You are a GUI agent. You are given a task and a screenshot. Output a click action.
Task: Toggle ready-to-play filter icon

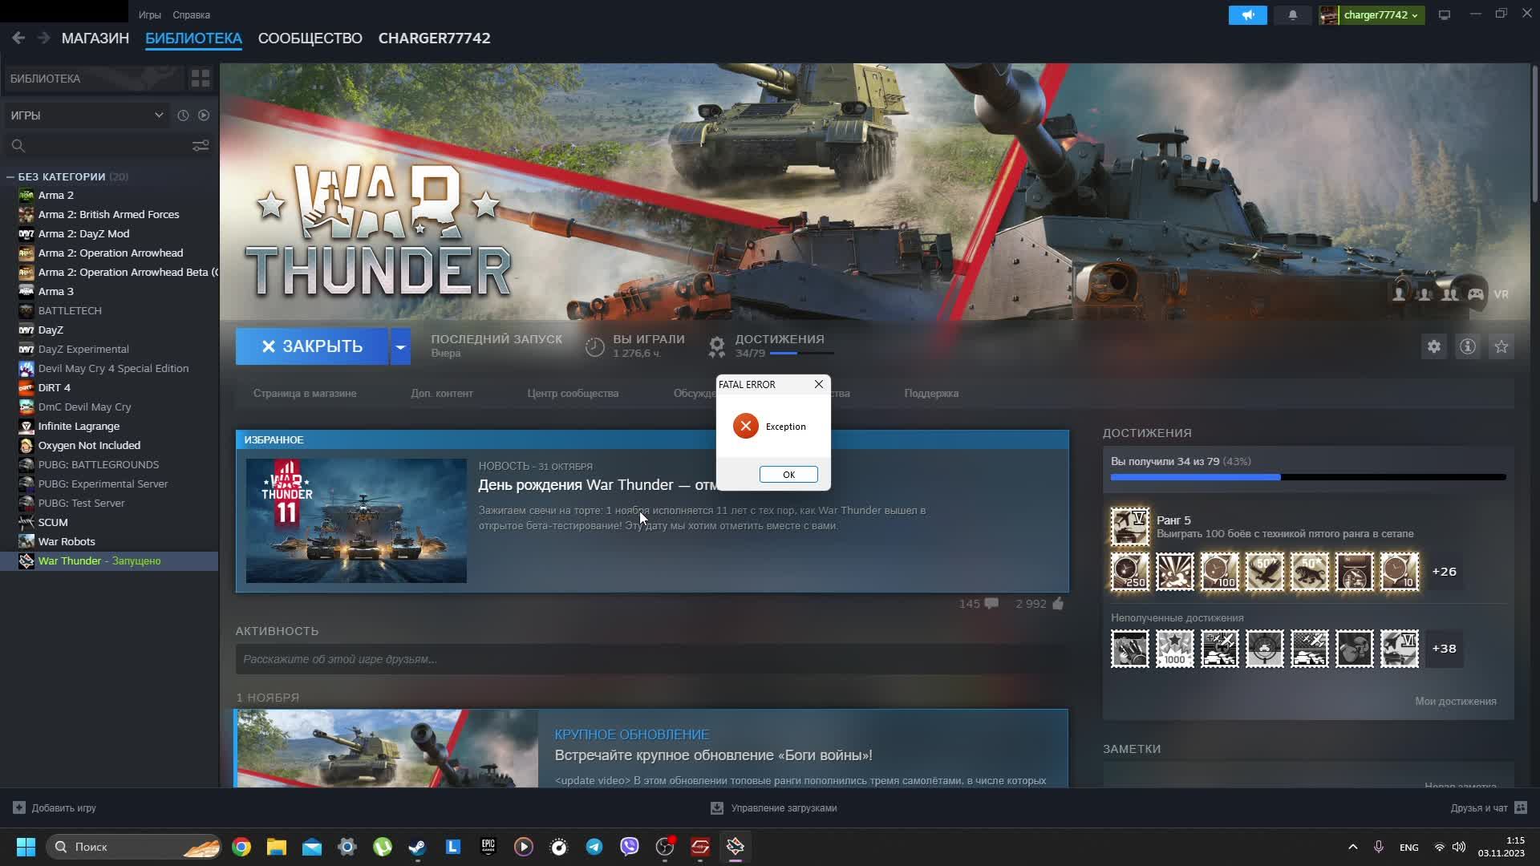point(204,115)
